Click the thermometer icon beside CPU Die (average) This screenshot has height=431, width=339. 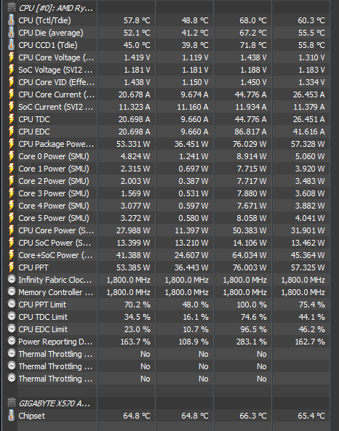[x=11, y=33]
